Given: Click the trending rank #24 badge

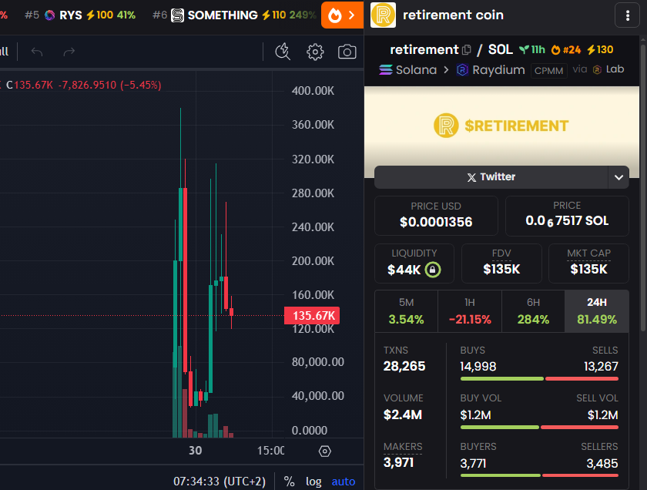Looking at the screenshot, I should pyautogui.click(x=566, y=50).
